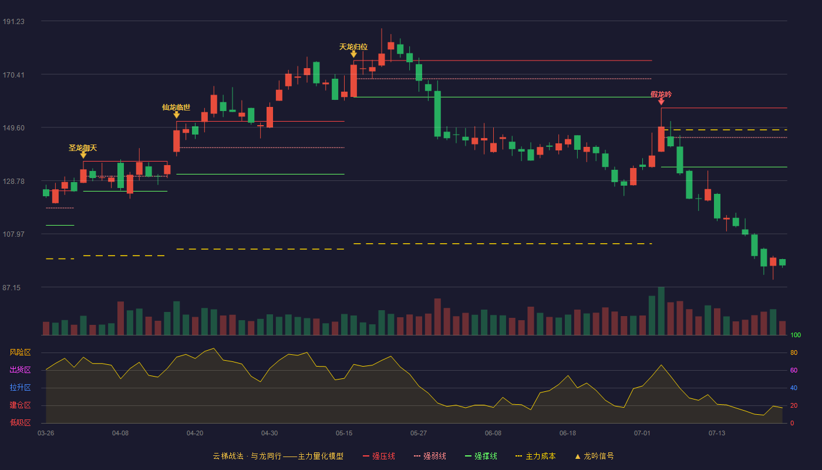Toggle the 强压线 legend series

click(x=379, y=456)
